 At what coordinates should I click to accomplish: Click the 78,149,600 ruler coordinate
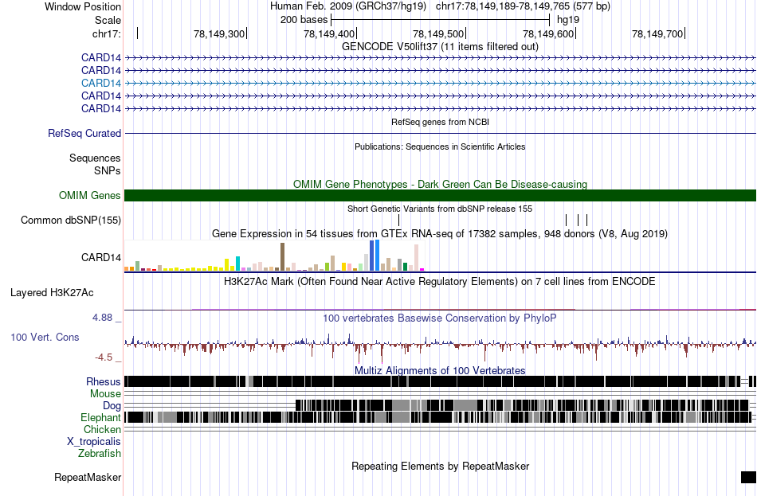coord(548,33)
